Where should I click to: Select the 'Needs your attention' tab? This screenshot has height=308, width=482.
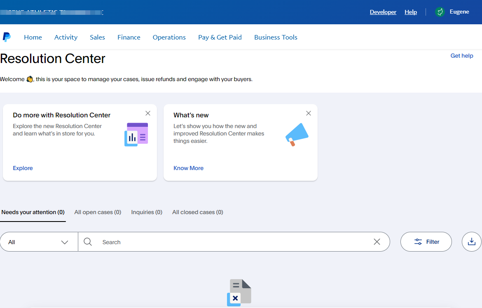[33, 212]
